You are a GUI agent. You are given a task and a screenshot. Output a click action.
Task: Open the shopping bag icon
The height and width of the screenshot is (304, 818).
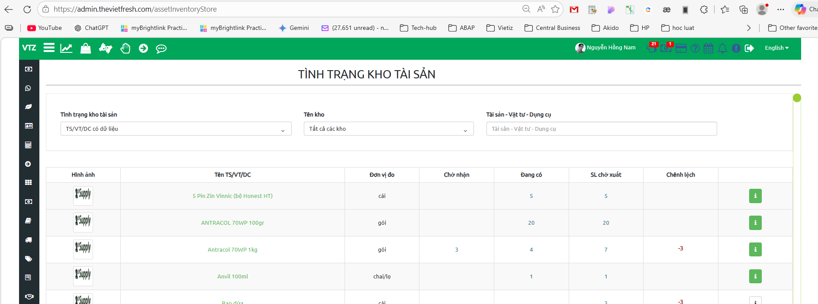86,48
